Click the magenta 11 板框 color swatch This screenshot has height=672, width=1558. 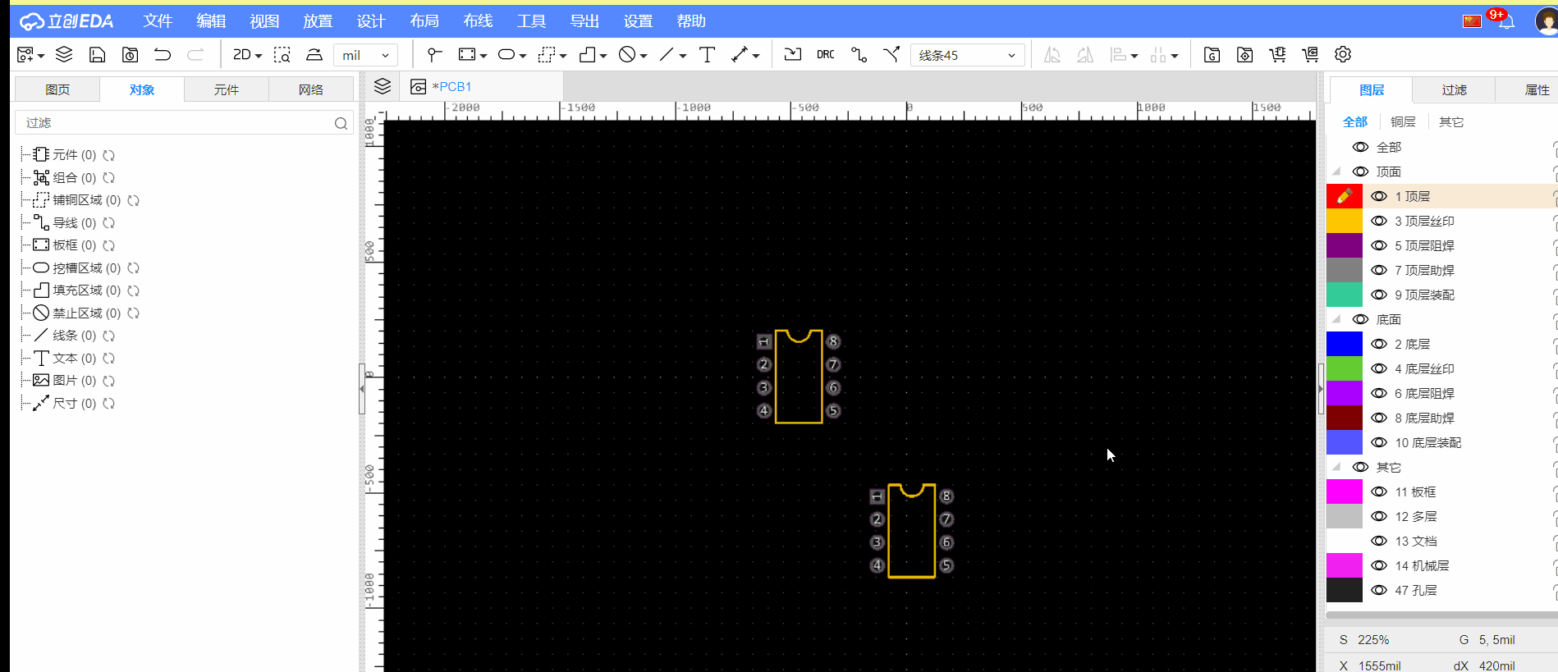(x=1345, y=491)
